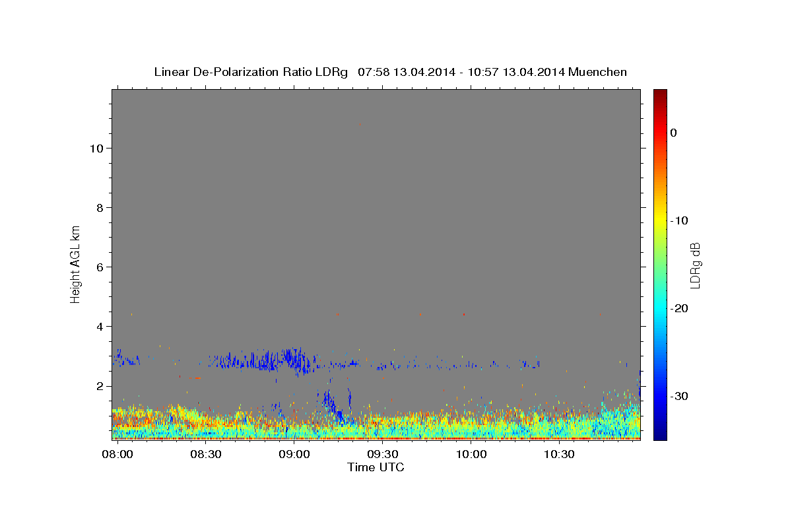The image size is (792, 528).
Task: Click the 'LDRg dB' colorbar label
Action: click(x=694, y=265)
